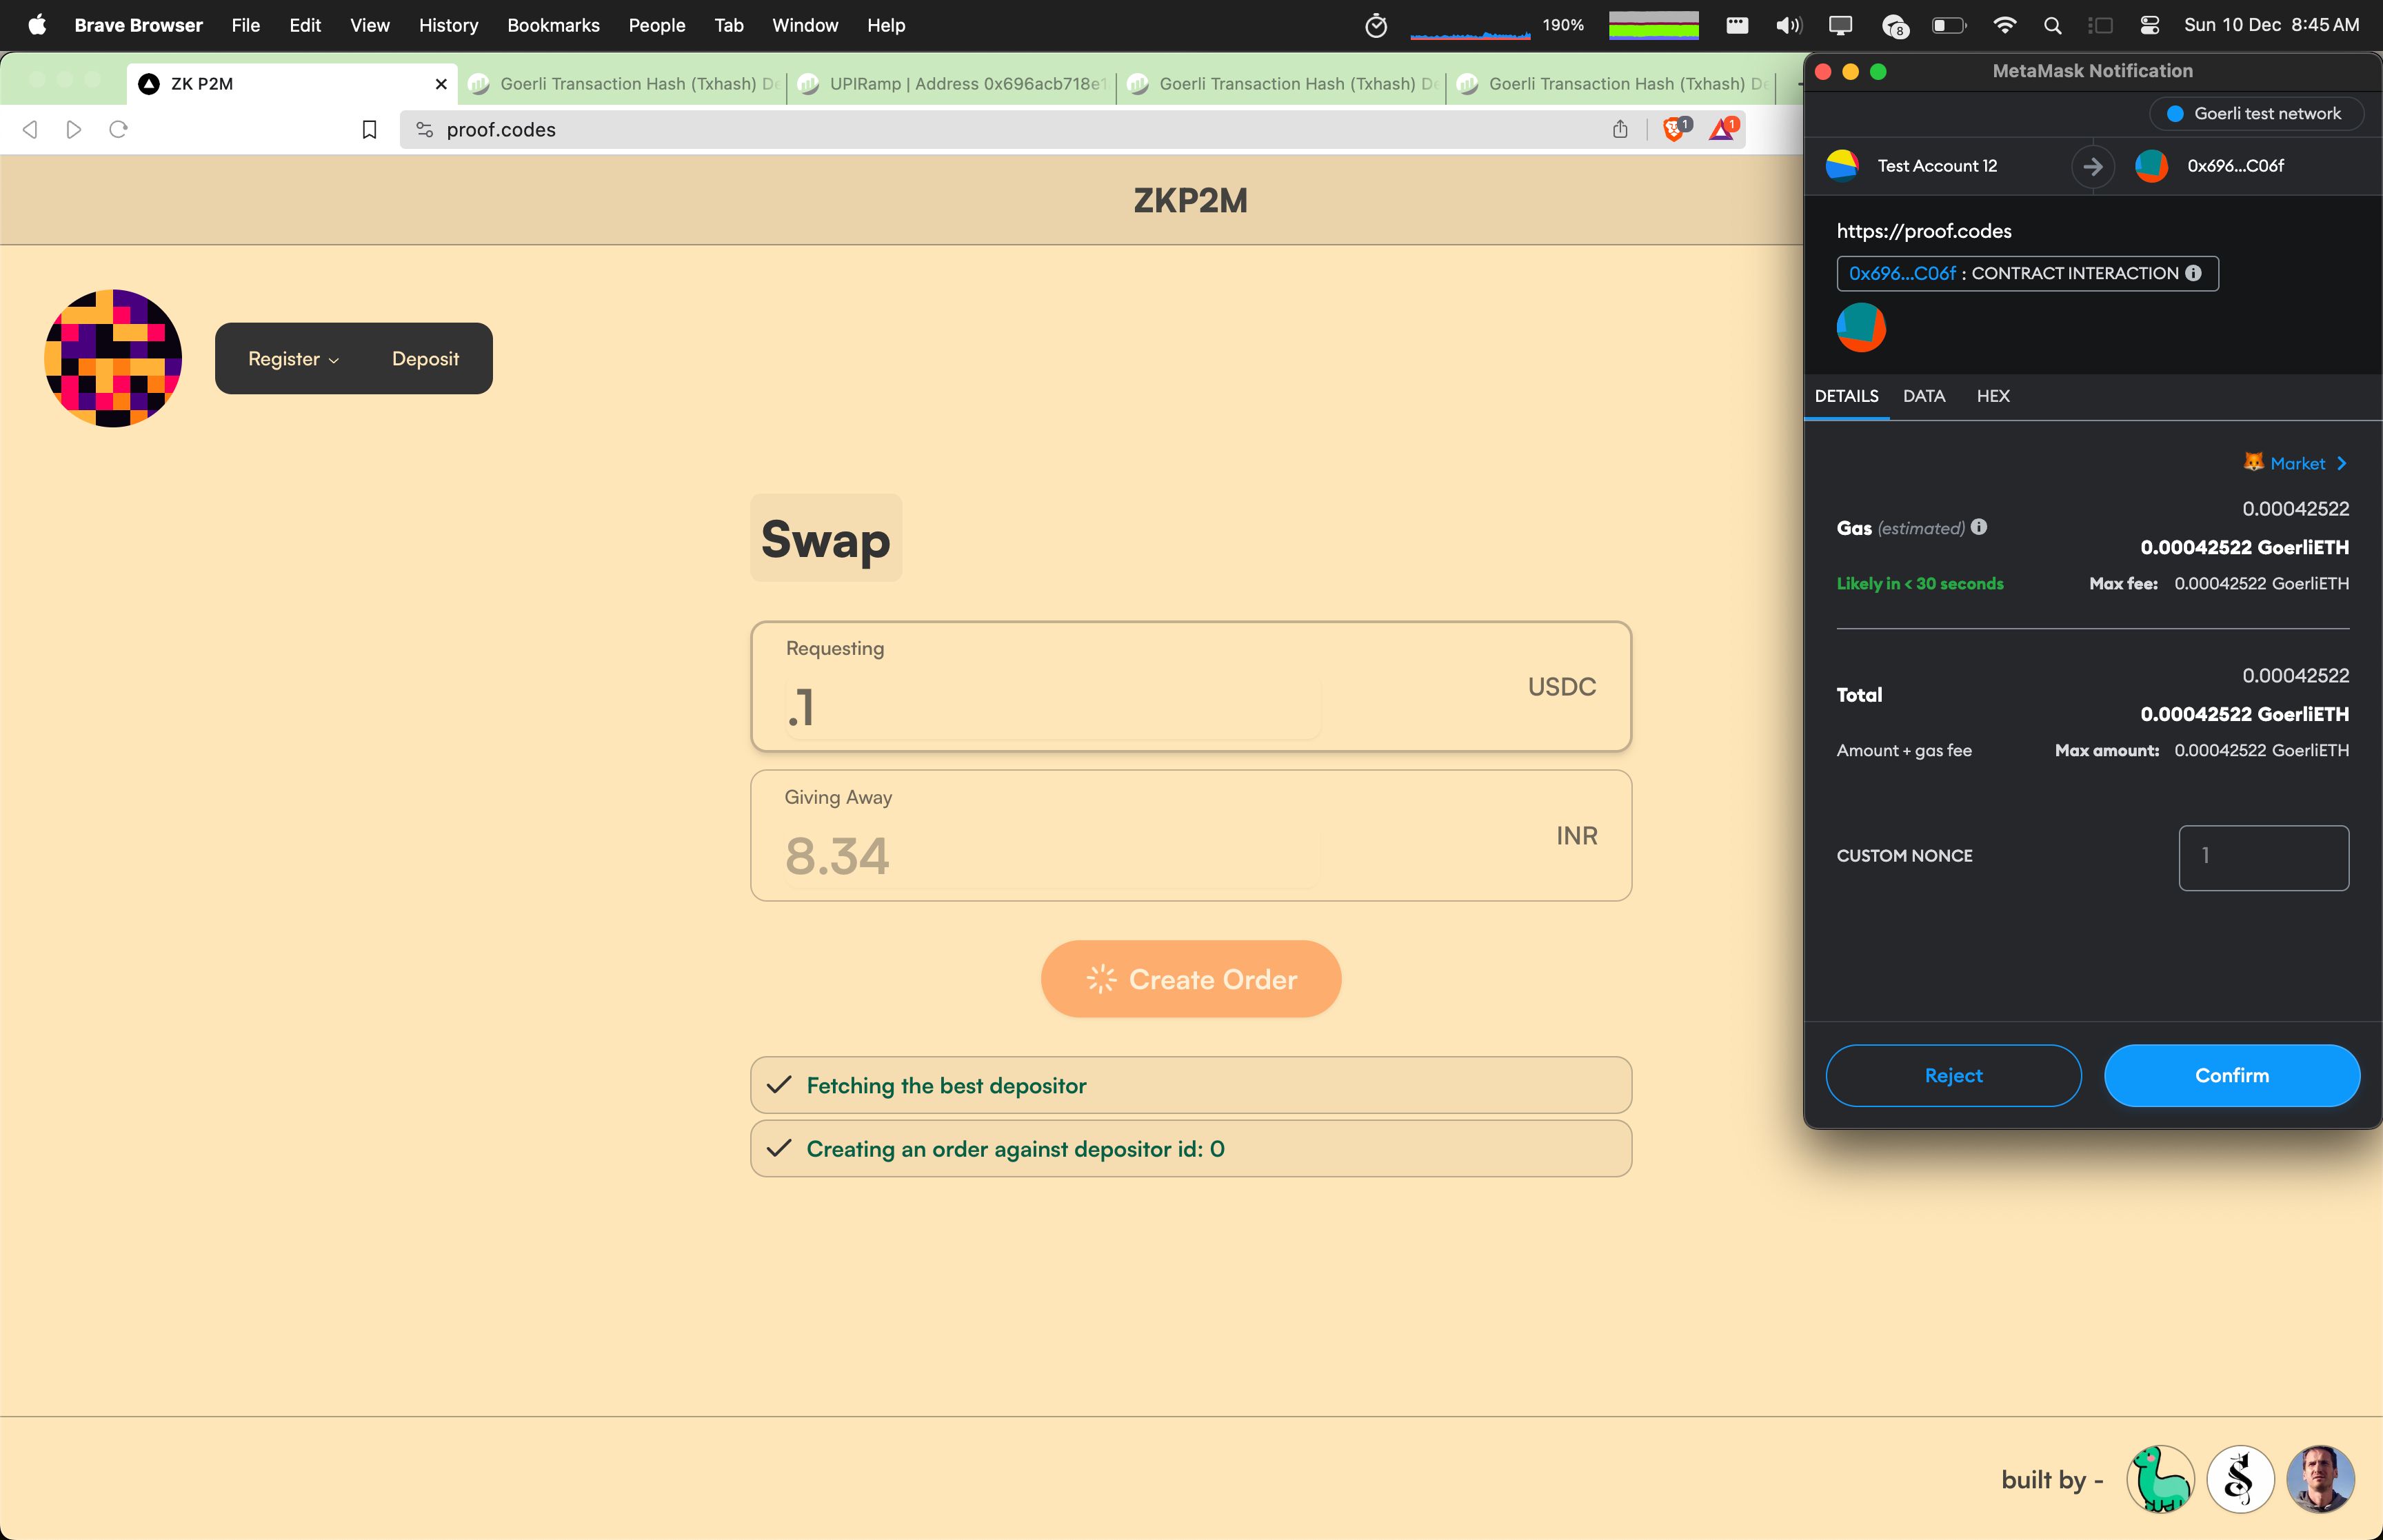The image size is (2383, 1540).
Task: Click the ZKP2M swap loading spinner icon
Action: [1099, 979]
